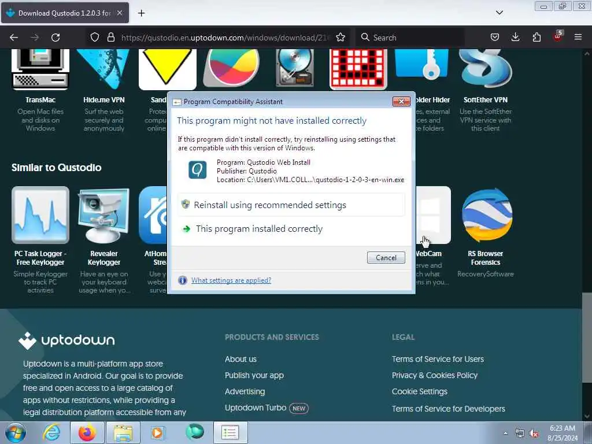
Task: Click the padlock site info icon
Action: [110, 38]
